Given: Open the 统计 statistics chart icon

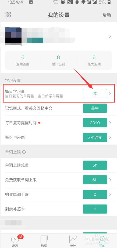Looking at the screenshot, I should click(x=73, y=239).
